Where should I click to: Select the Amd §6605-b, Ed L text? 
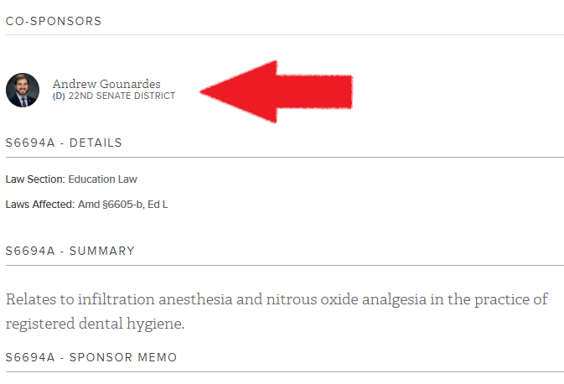[x=122, y=205]
